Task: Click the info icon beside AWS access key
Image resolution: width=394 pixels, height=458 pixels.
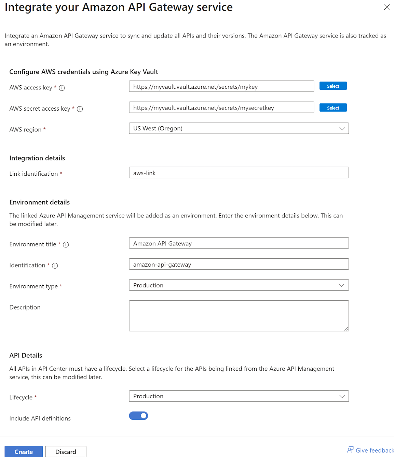Action: coord(62,88)
